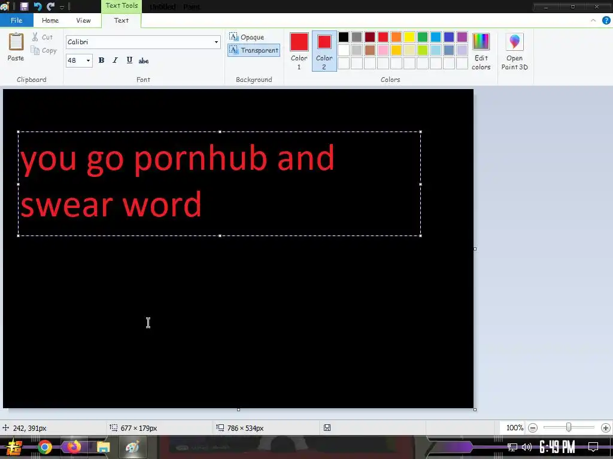Open the notification center icon
The image size is (613, 459).
[593, 447]
